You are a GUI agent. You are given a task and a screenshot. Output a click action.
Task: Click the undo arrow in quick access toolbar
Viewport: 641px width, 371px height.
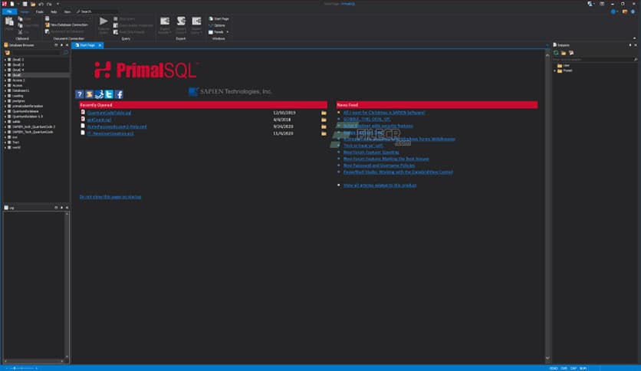click(x=41, y=4)
